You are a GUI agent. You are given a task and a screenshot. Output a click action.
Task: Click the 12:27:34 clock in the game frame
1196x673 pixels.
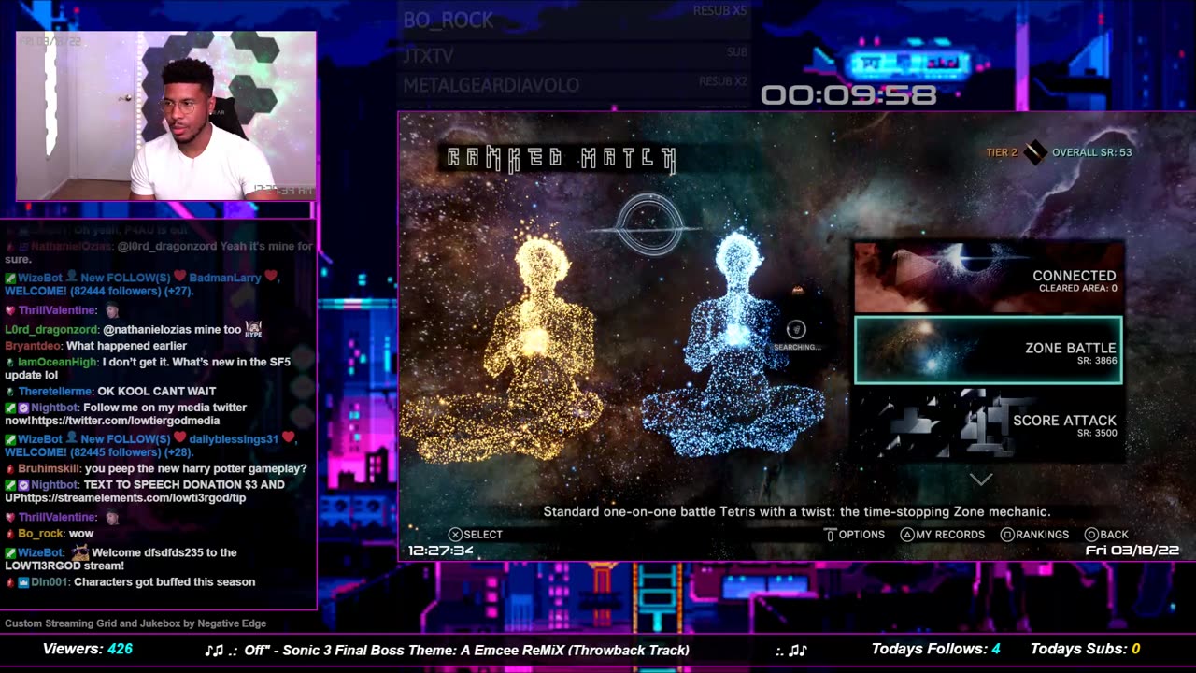440,551
